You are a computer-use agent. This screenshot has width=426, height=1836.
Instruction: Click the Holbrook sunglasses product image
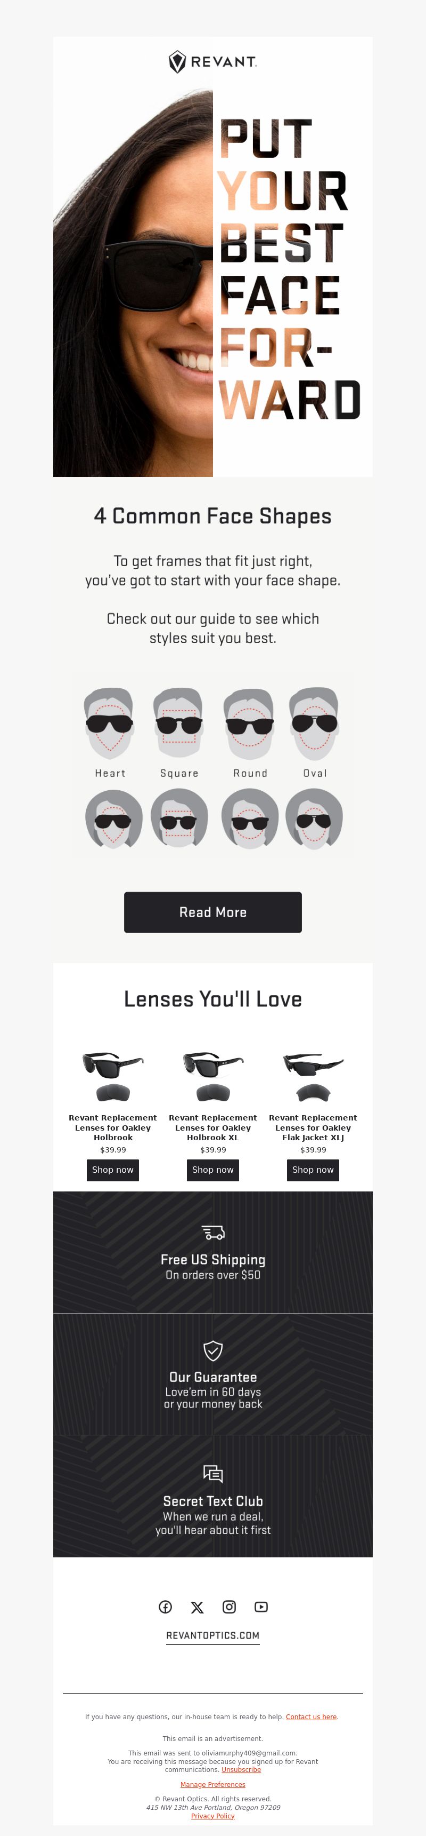(x=112, y=1076)
